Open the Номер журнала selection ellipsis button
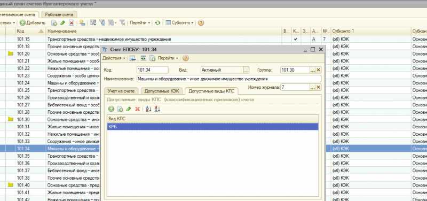The width and height of the screenshot is (427, 201). (313, 87)
